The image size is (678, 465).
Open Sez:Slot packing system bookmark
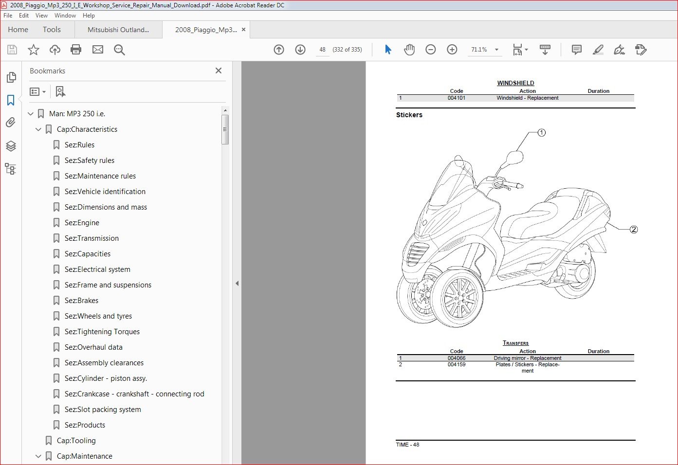(103, 410)
